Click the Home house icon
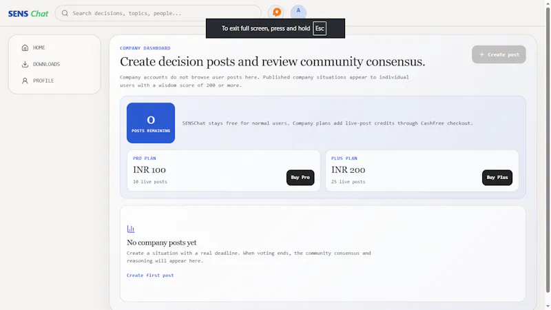Viewport: 551px width, 310px height. pos(25,48)
